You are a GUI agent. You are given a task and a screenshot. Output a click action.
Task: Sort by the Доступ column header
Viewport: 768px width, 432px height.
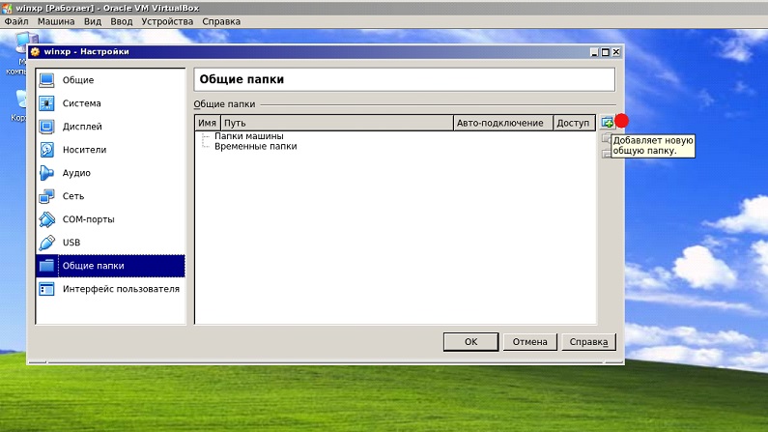572,124
